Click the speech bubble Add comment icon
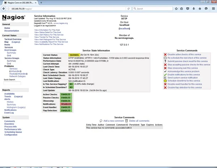The width and height of the screenshot is (217, 168). (101, 121)
